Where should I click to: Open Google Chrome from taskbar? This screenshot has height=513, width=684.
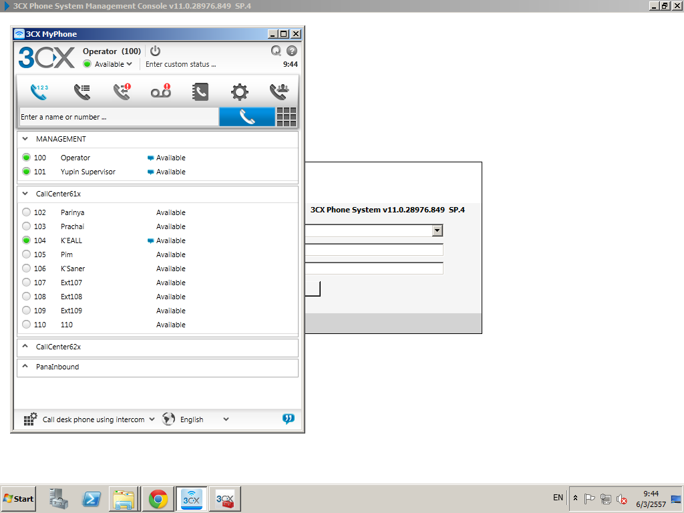click(158, 498)
